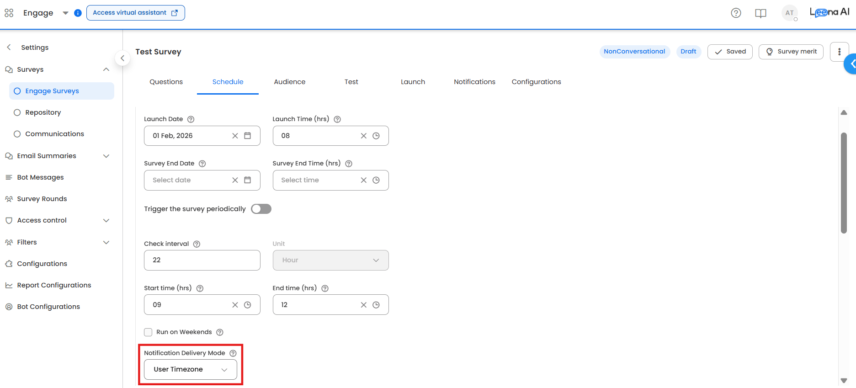856x388 pixels.
Task: Click the blue info icon beside Engage
Action: coord(78,13)
